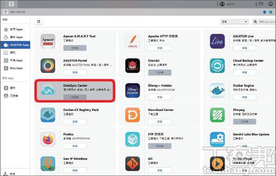The image size is (276, 176).
Task: Open the FTP Explorer app icon
Action: tap(132, 139)
